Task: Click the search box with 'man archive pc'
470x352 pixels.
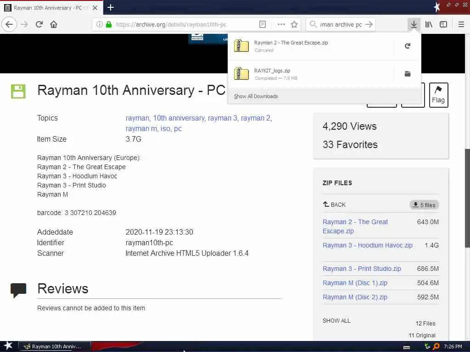Action: [341, 24]
